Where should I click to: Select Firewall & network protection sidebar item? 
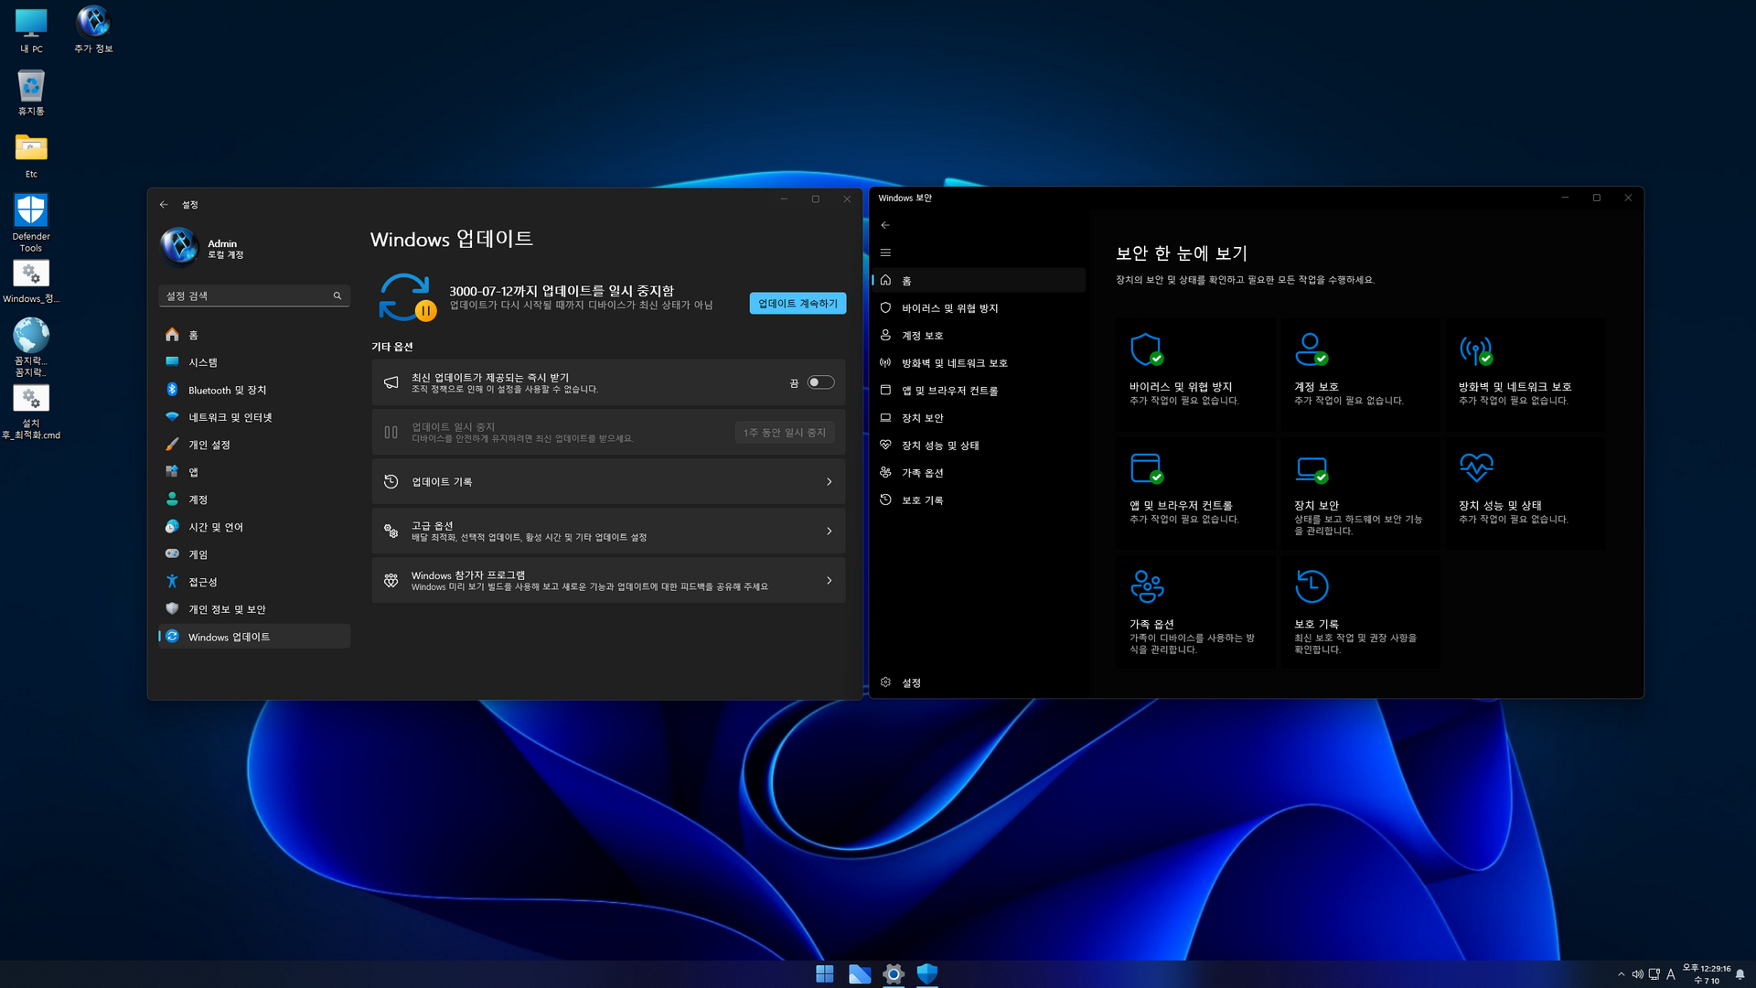pyautogui.click(x=954, y=363)
